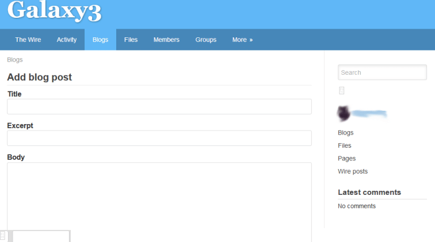Image resolution: width=435 pixels, height=242 pixels.
Task: Open The Wire in the navigation bar
Action: click(x=28, y=40)
